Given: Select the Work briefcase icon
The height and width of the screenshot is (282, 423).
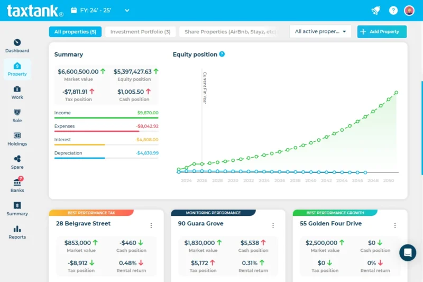Looking at the screenshot, I should pyautogui.click(x=17, y=89).
